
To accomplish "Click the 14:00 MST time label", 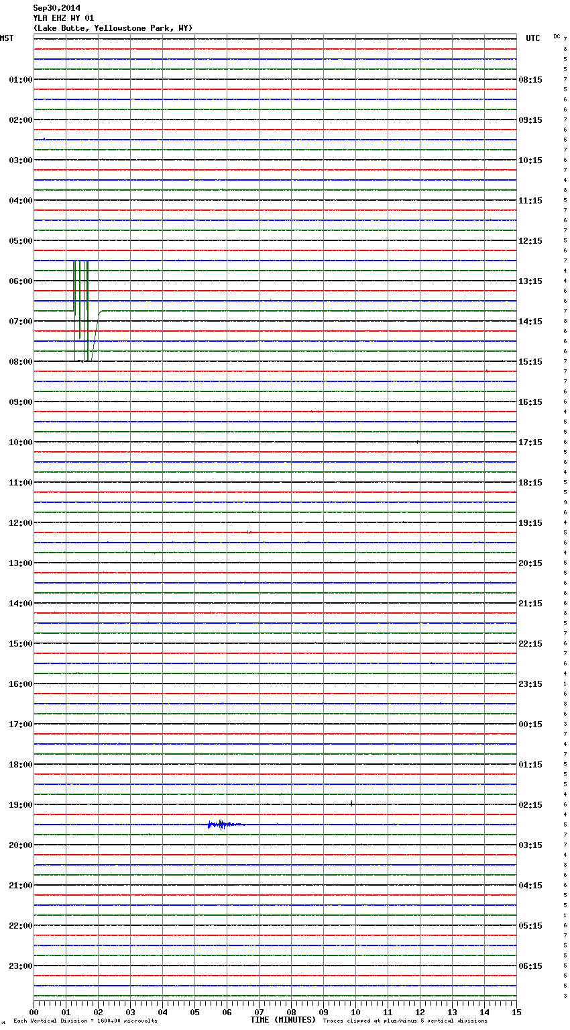I will tap(21, 604).
